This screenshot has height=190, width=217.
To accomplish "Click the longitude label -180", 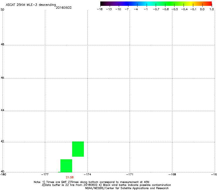I will pyautogui.click(x=3, y=175).
